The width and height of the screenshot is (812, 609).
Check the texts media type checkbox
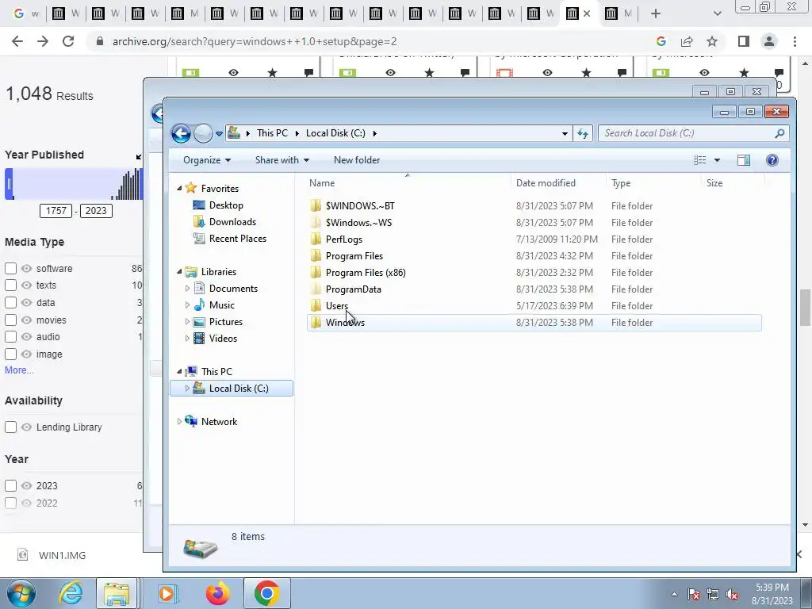(10, 285)
